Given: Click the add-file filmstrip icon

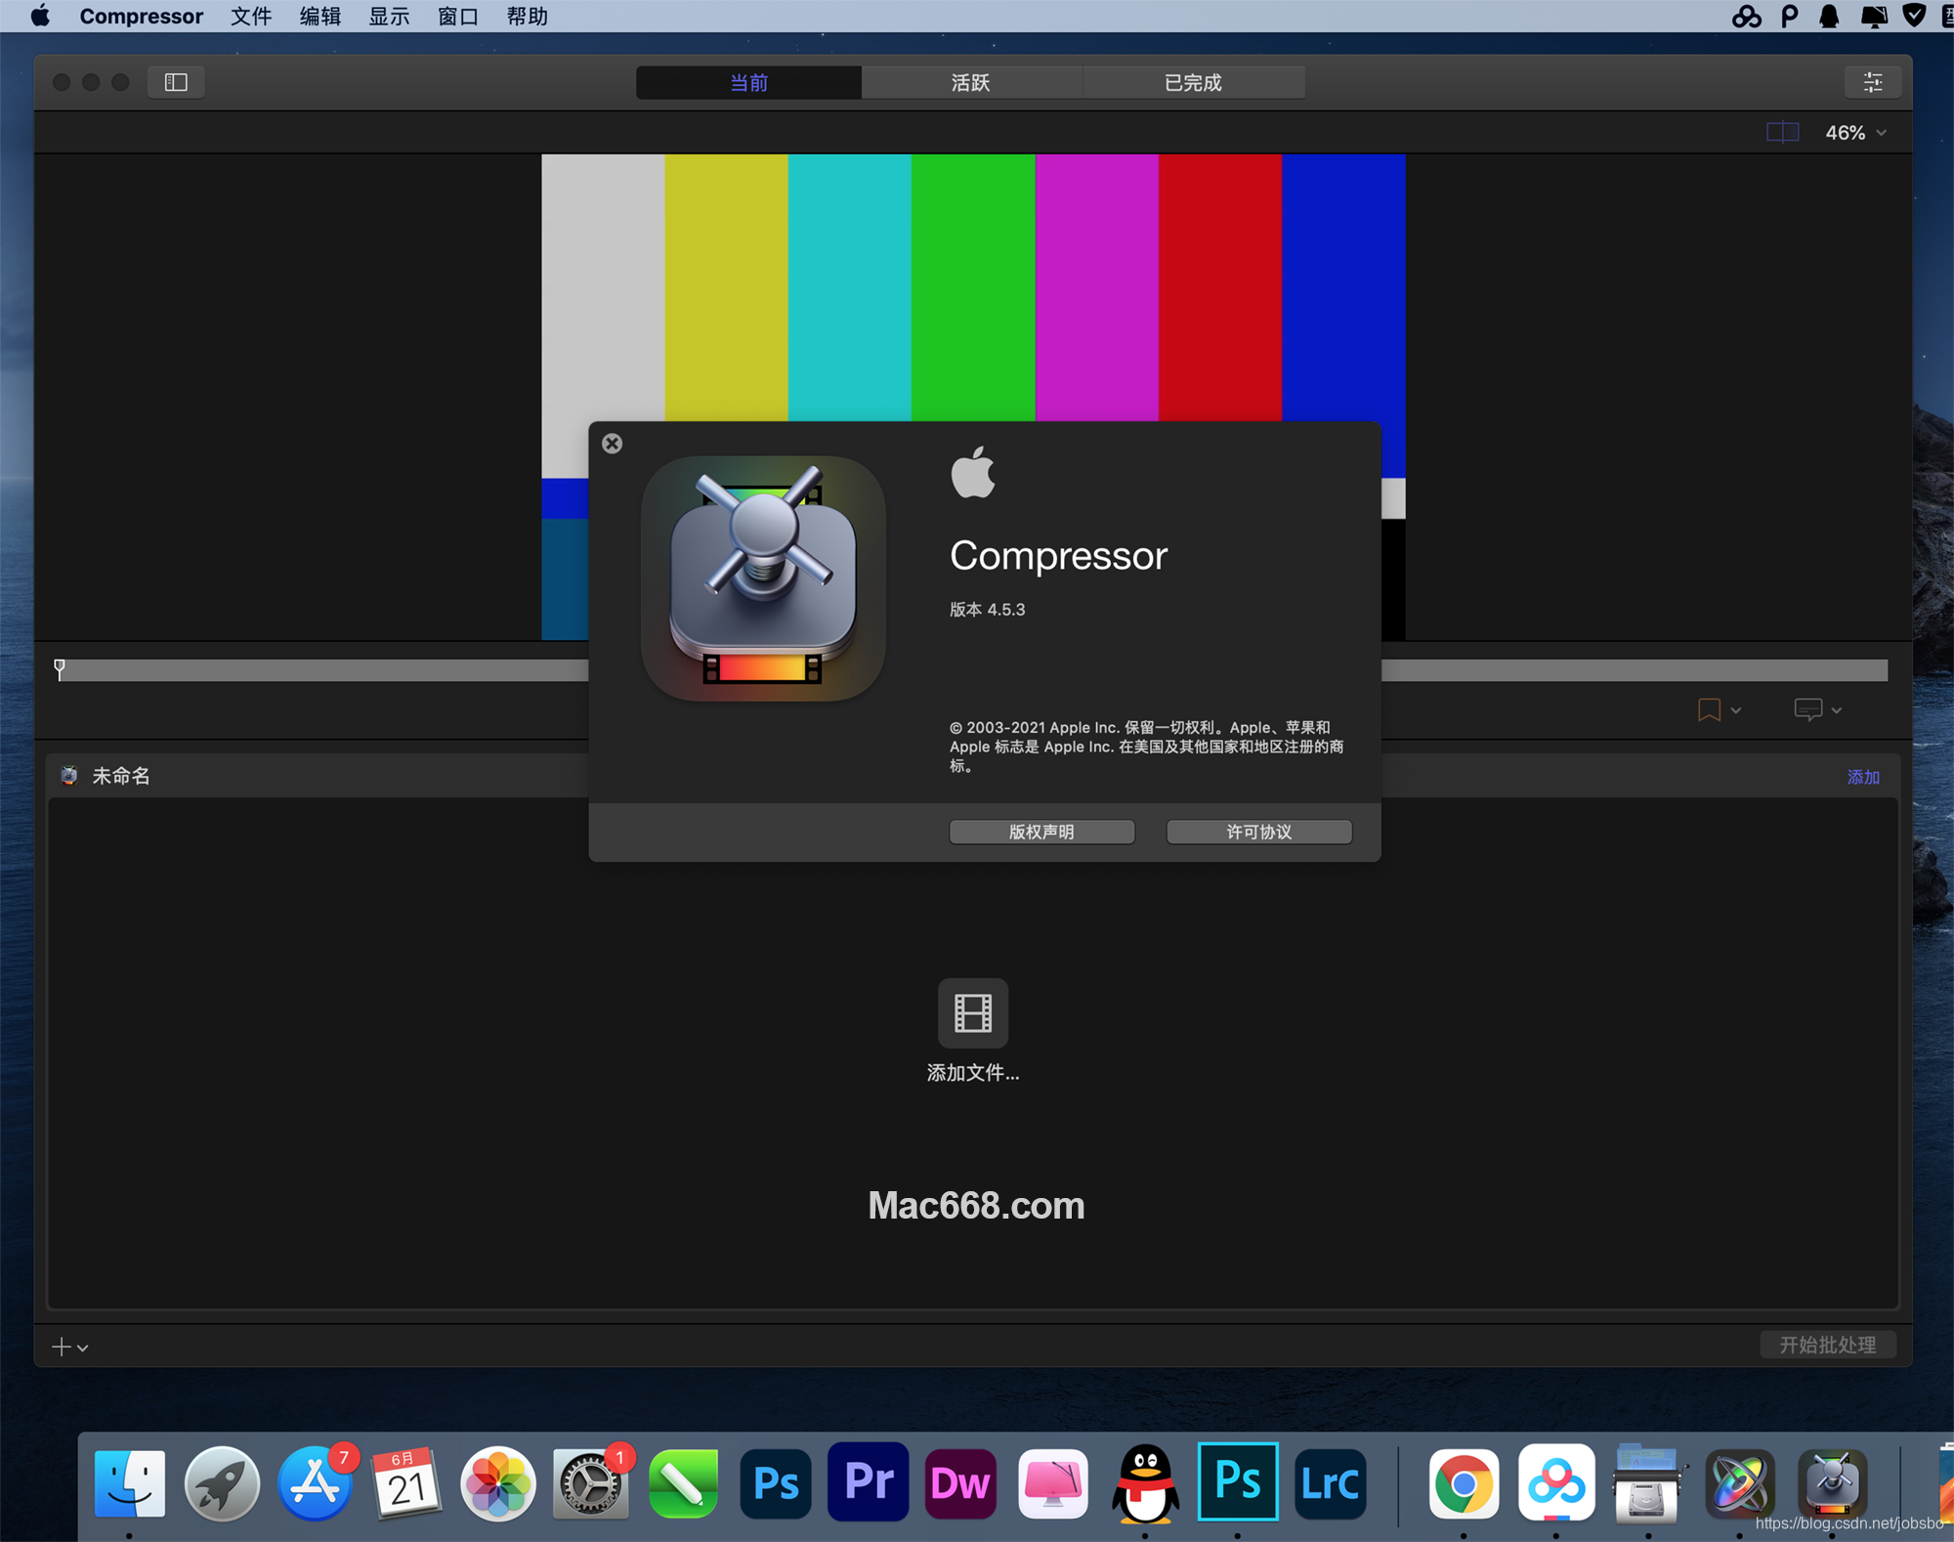Looking at the screenshot, I should click(x=972, y=1012).
